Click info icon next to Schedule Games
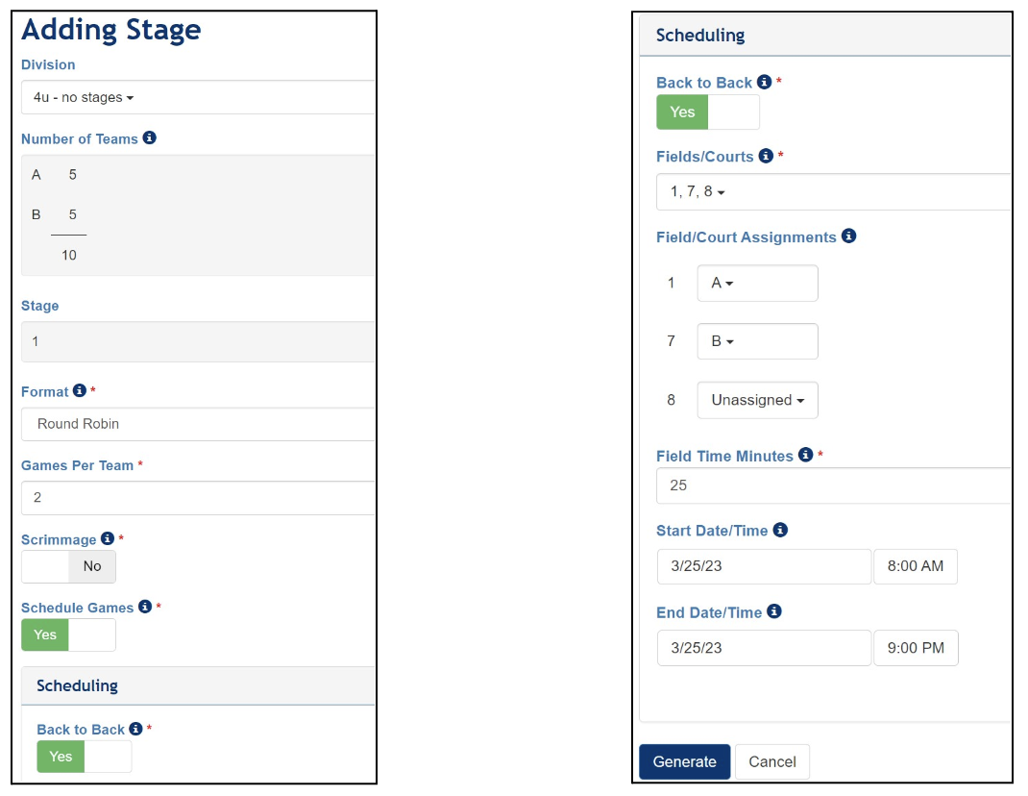The height and width of the screenshot is (796, 1028). [145, 607]
